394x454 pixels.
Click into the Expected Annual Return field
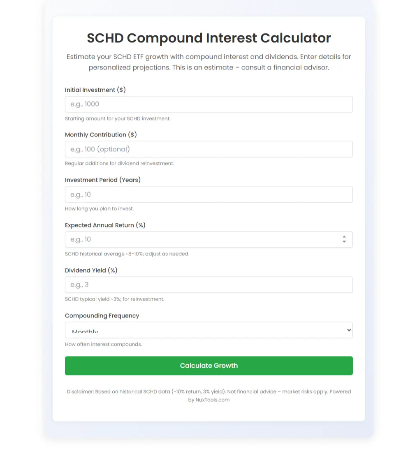coord(202,239)
